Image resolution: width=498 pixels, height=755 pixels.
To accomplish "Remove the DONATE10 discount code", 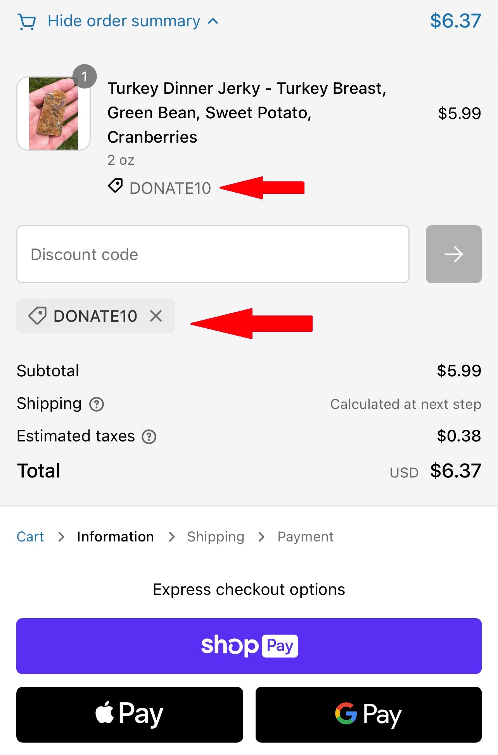I will tap(156, 316).
